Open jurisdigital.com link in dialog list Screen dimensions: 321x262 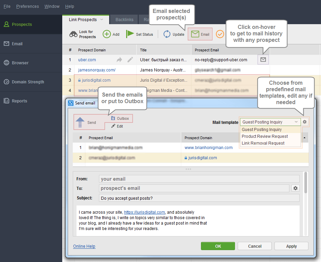pos(202,158)
